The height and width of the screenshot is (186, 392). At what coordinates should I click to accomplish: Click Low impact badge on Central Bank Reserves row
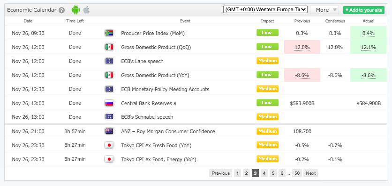267,102
